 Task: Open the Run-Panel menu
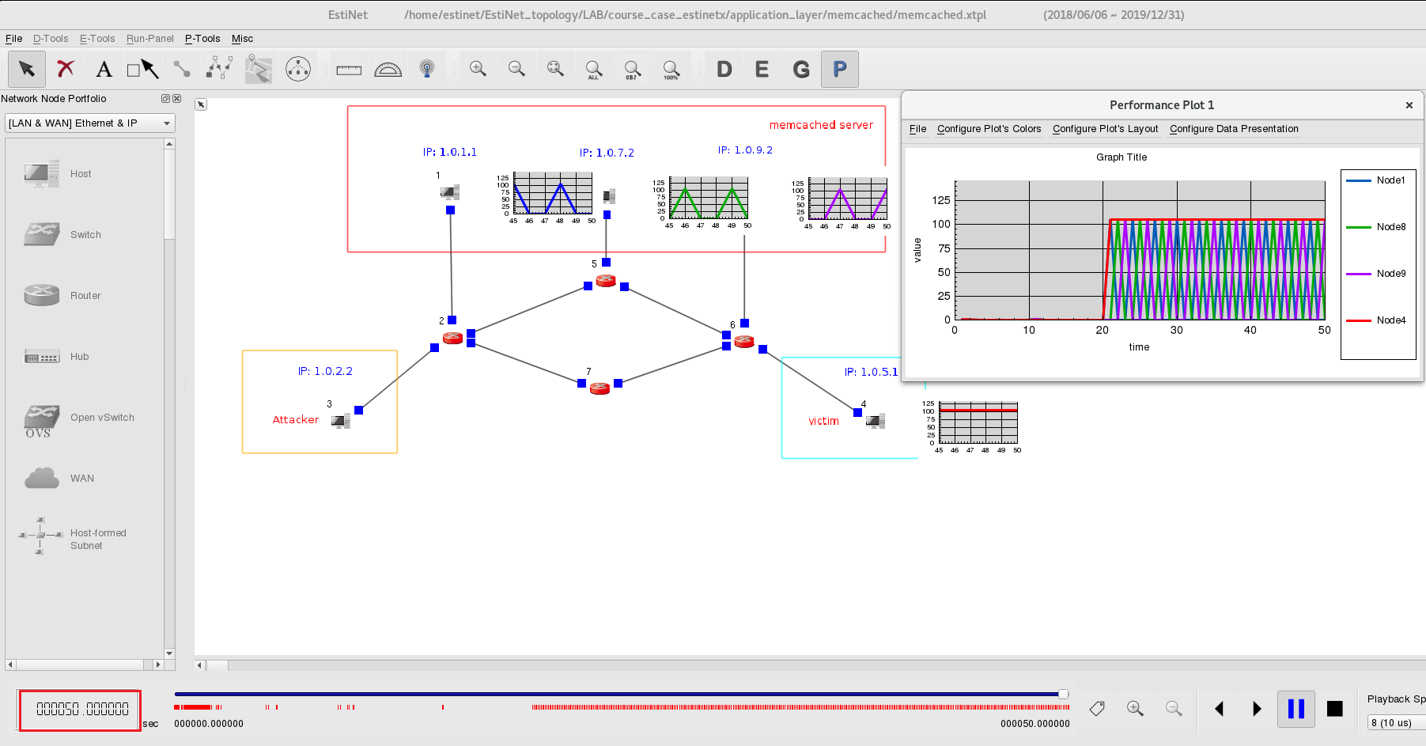[x=150, y=38]
